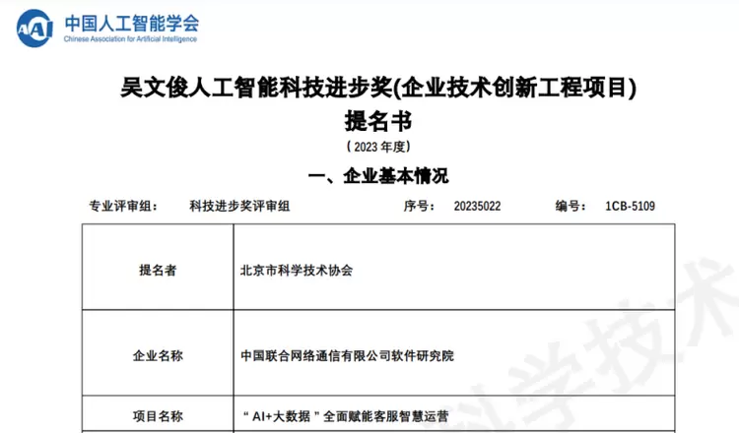Viewport: 739px width, 433px height.
Task: Click the CAAI circular logo icon
Action: click(x=35, y=28)
